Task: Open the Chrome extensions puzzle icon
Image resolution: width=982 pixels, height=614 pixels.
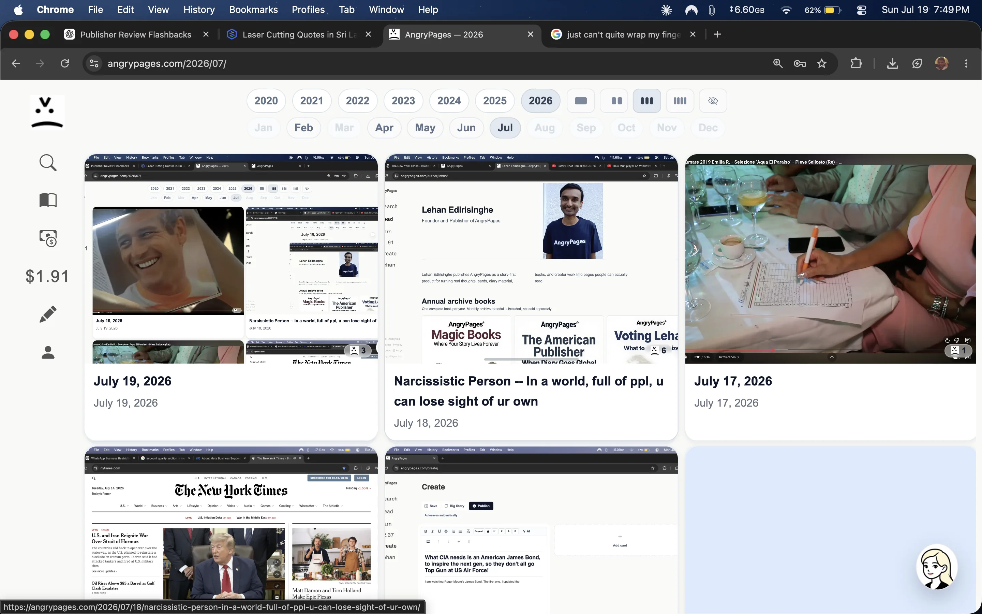Action: 856,63
